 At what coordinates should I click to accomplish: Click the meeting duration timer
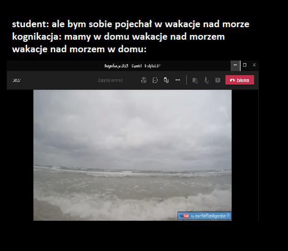[17, 81]
